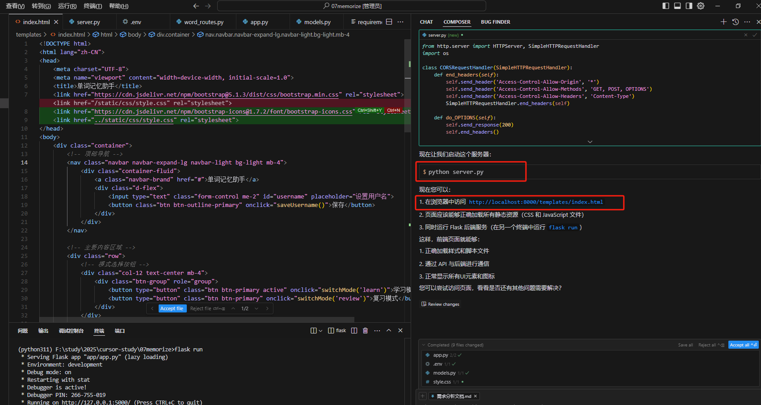Open the 问题 panel tab

click(23, 331)
